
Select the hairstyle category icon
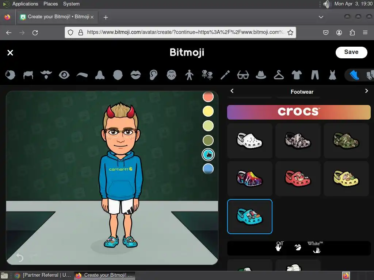[x=28, y=75]
